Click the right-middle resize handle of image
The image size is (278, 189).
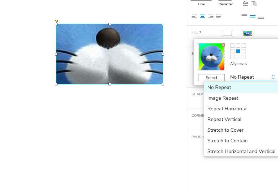[163, 54]
